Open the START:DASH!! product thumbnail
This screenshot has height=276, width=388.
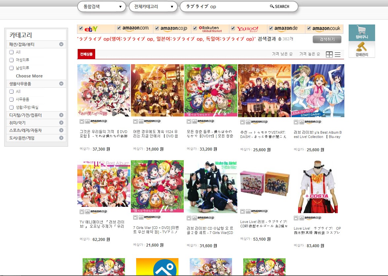tap(318, 91)
